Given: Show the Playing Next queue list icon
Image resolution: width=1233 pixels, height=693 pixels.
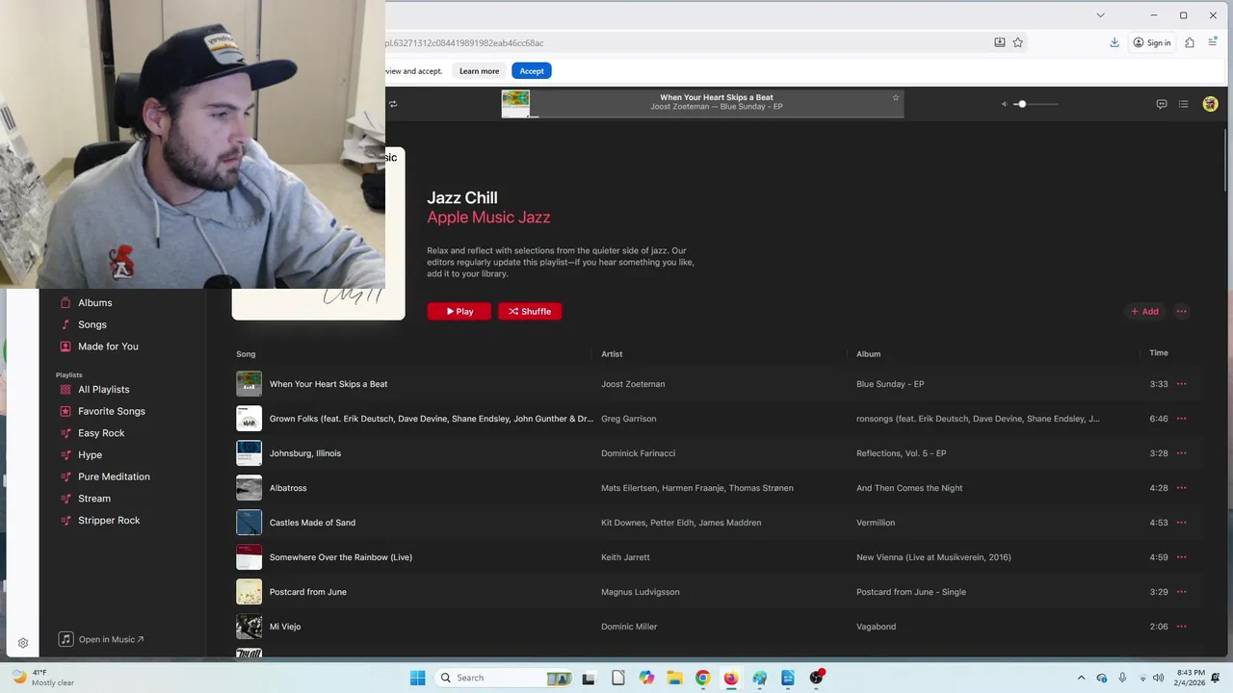Looking at the screenshot, I should (x=1184, y=104).
